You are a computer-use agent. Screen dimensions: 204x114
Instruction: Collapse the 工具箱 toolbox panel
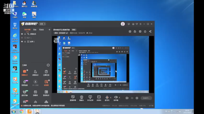pos(48,65)
